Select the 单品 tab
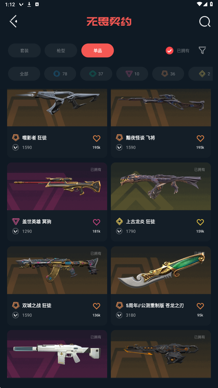The width and height of the screenshot is (218, 388). pos(97,50)
